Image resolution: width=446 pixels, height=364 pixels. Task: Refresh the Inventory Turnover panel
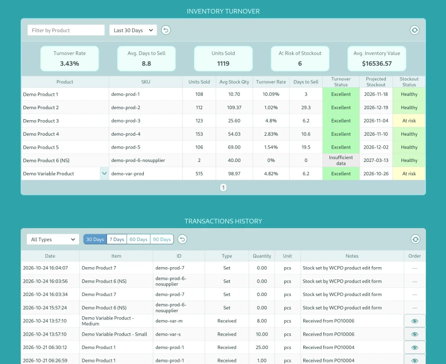coord(414,30)
